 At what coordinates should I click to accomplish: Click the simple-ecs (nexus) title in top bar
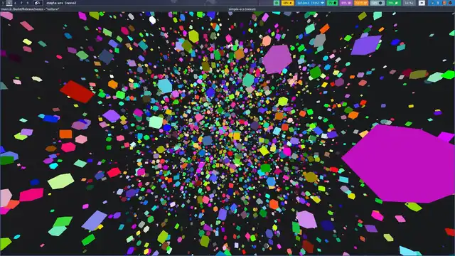pos(61,3)
